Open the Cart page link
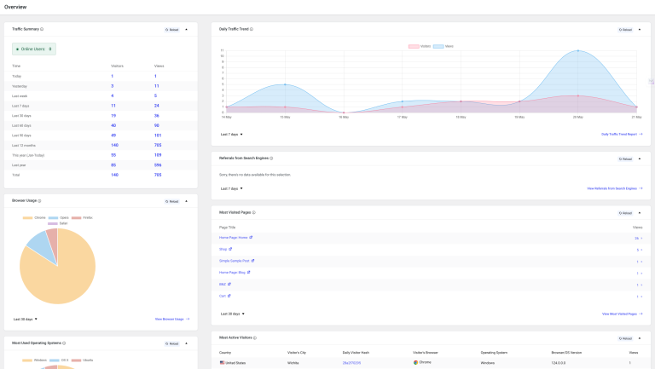655x369 pixels. 223,296
